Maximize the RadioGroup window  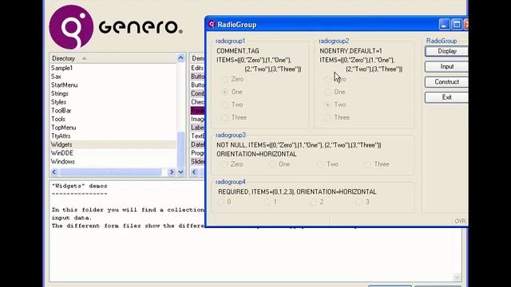pos(457,25)
